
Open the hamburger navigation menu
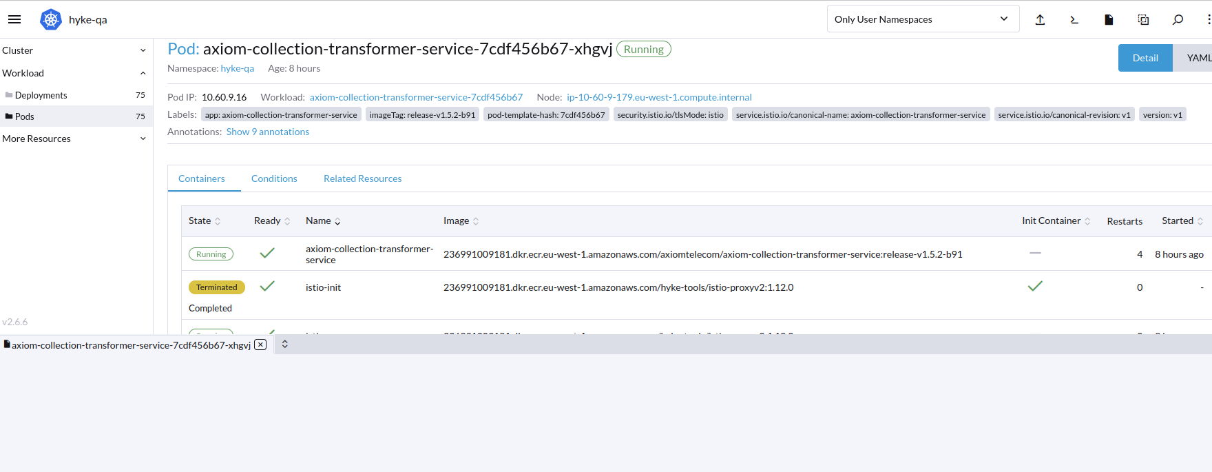14,19
